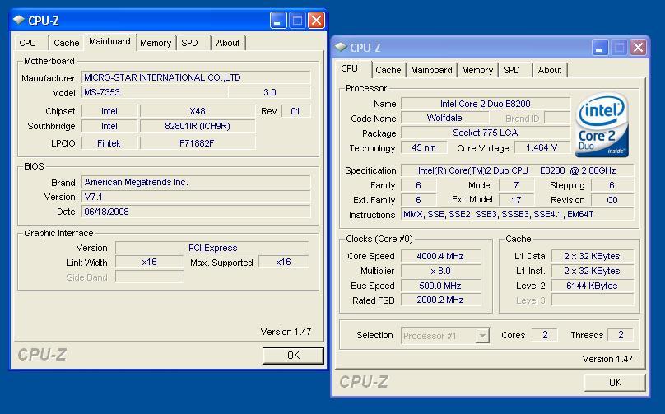Click the Level 2 6144 KBytes value
Viewport: 665px width, 414px height.
click(593, 286)
